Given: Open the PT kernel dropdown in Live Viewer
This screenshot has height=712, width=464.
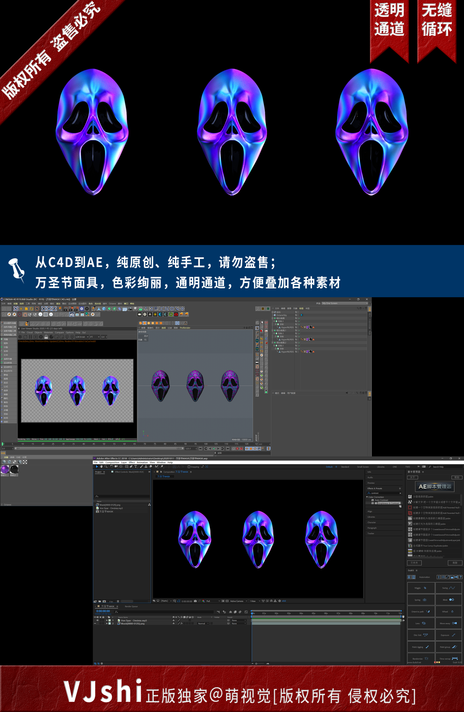Looking at the screenshot, I should click(95, 337).
